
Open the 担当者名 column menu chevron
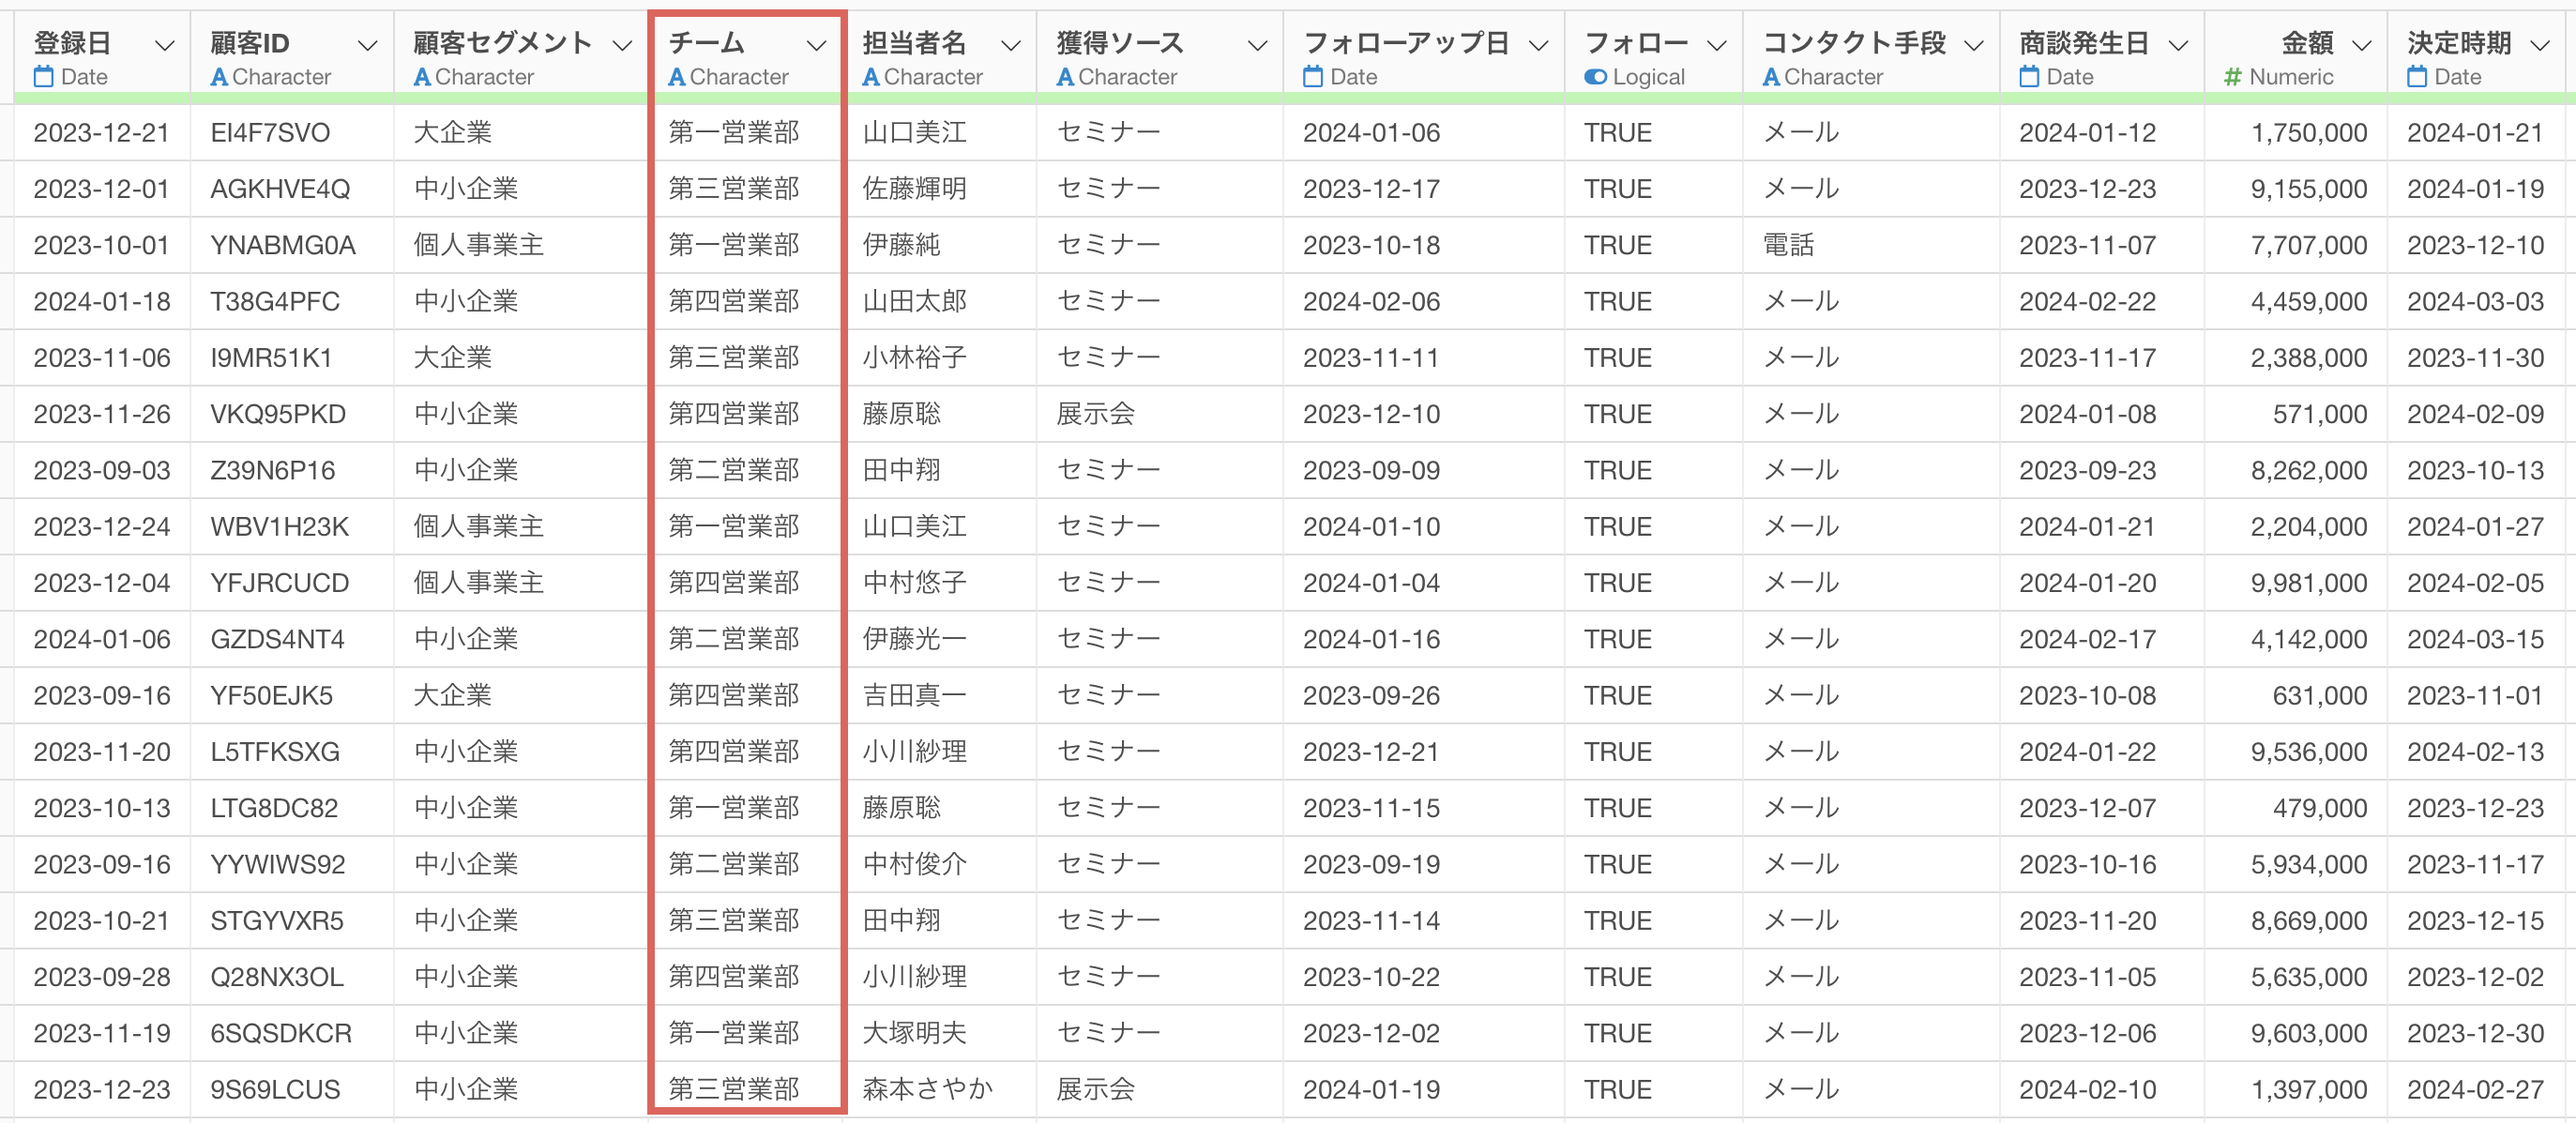pyautogui.click(x=1011, y=45)
